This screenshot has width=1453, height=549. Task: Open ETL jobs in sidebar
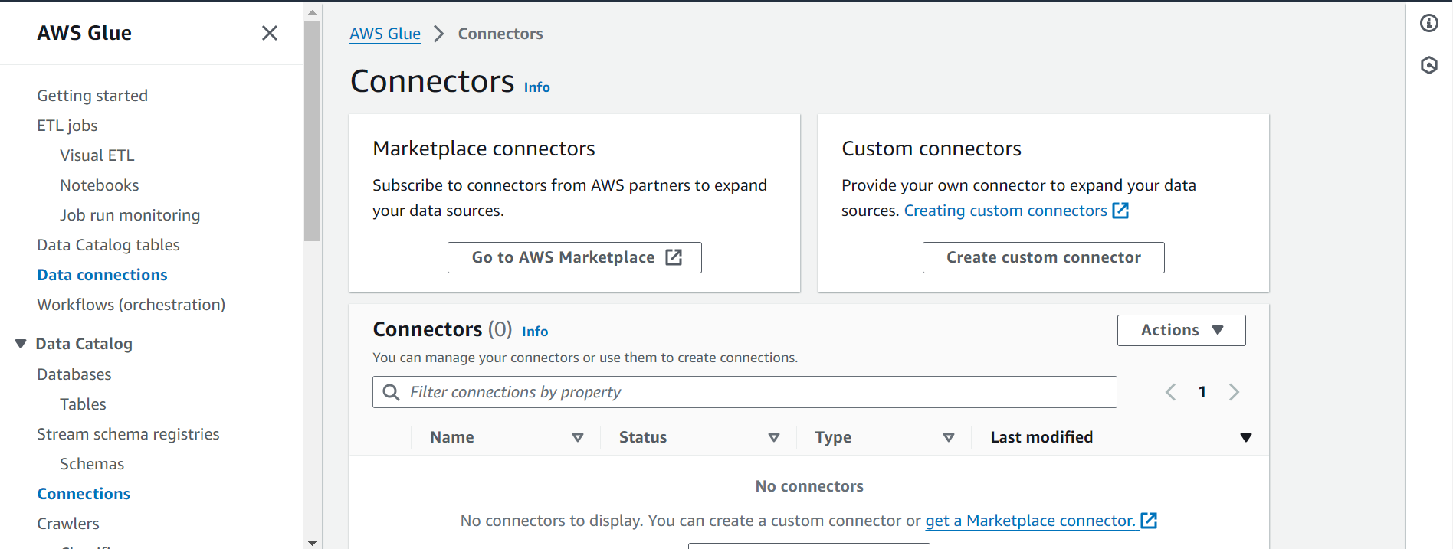coord(67,126)
